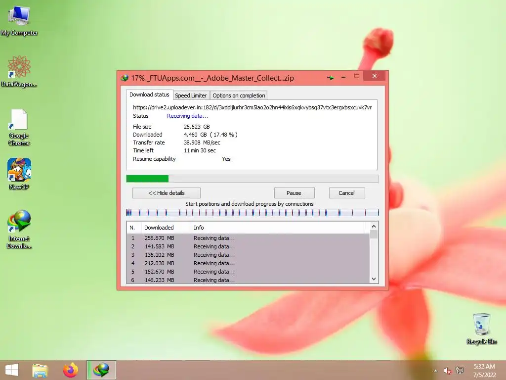
Task: Click the Receiving data status text
Action: (187, 116)
